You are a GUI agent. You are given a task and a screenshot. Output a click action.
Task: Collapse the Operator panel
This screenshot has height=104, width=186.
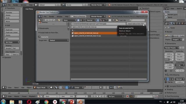[x=7, y=57]
